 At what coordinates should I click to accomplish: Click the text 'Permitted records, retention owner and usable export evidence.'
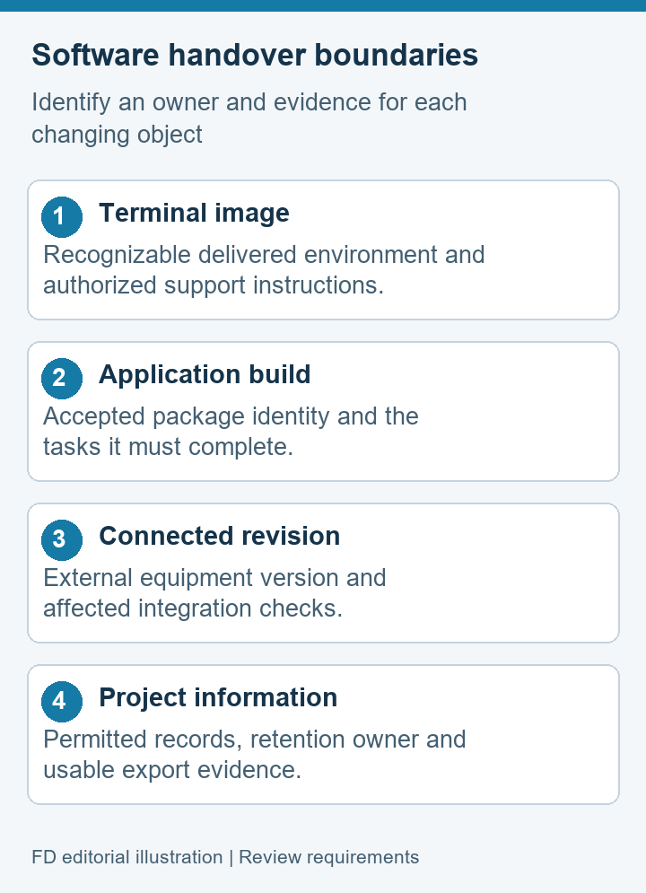(255, 755)
